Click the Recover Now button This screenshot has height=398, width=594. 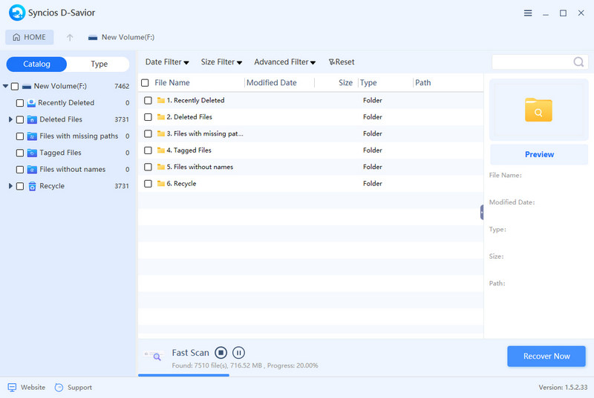546,356
